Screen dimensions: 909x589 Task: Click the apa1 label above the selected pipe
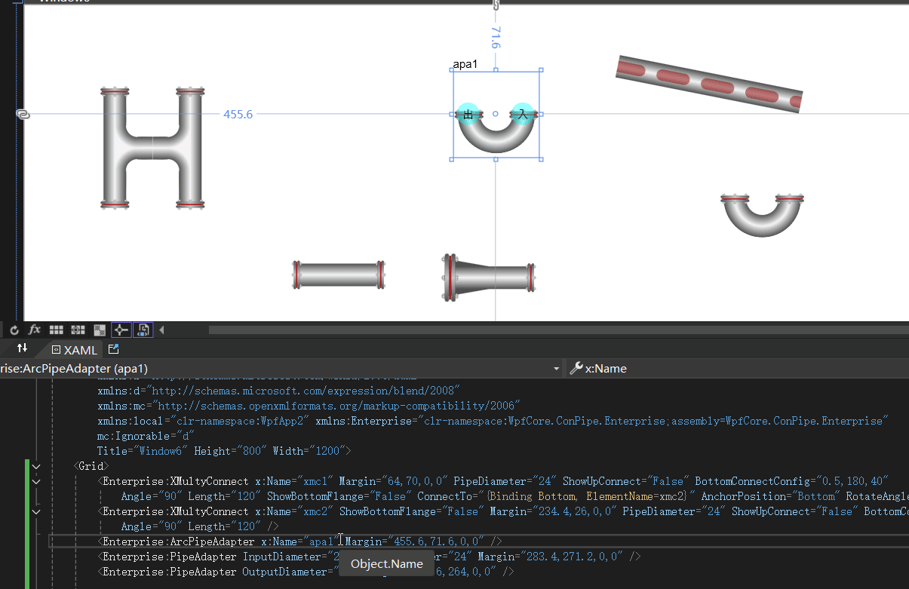pyautogui.click(x=465, y=64)
